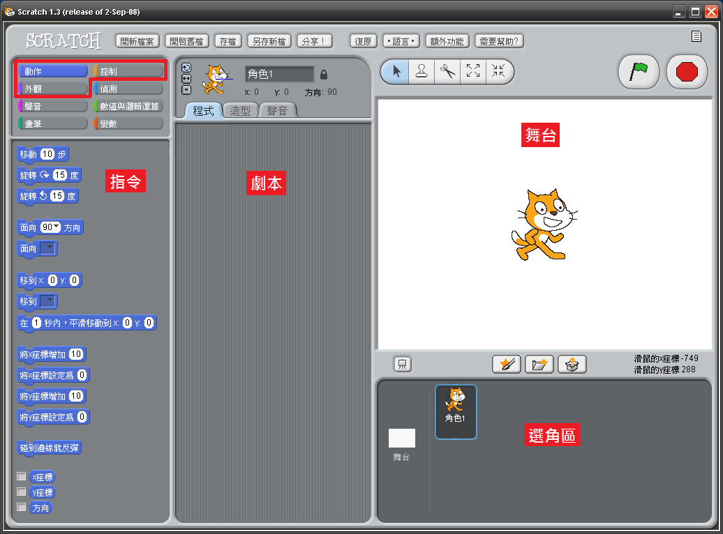The image size is (723, 534).
Task: Switch to the 聲音 sounds tab
Action: [277, 111]
